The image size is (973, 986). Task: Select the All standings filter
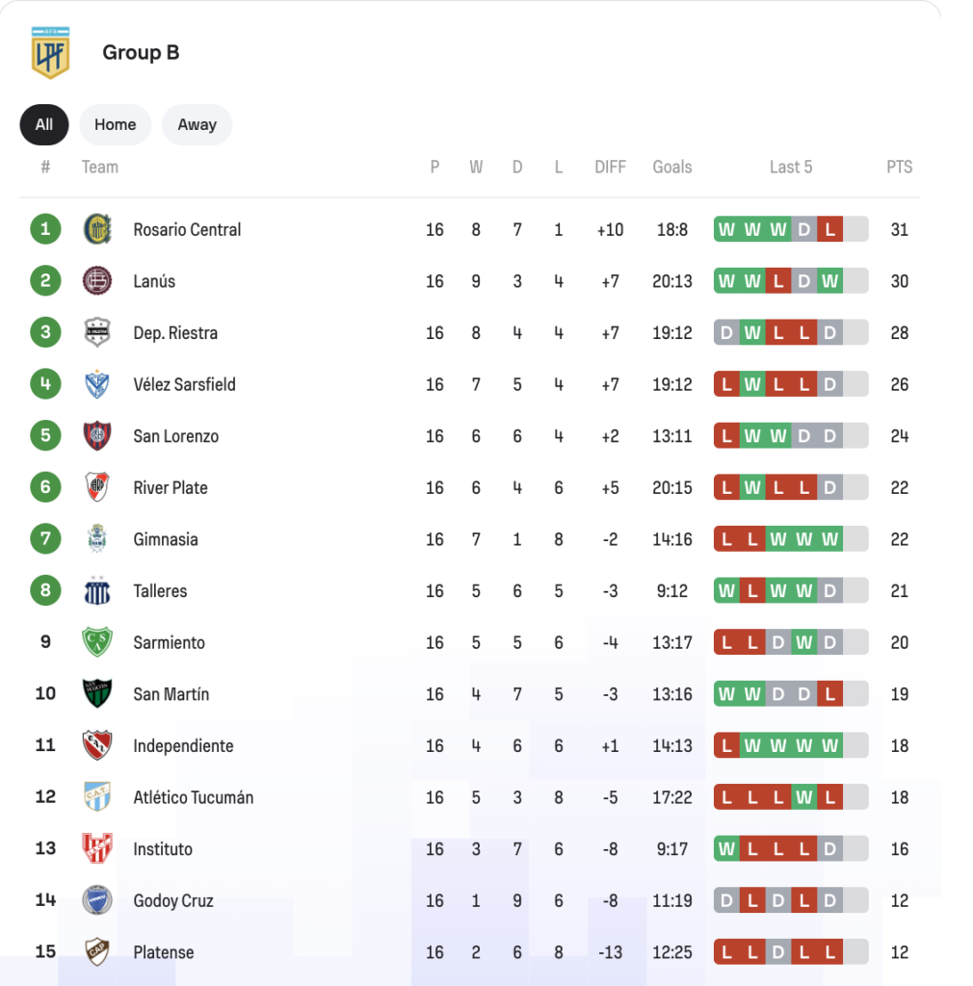coord(44,124)
